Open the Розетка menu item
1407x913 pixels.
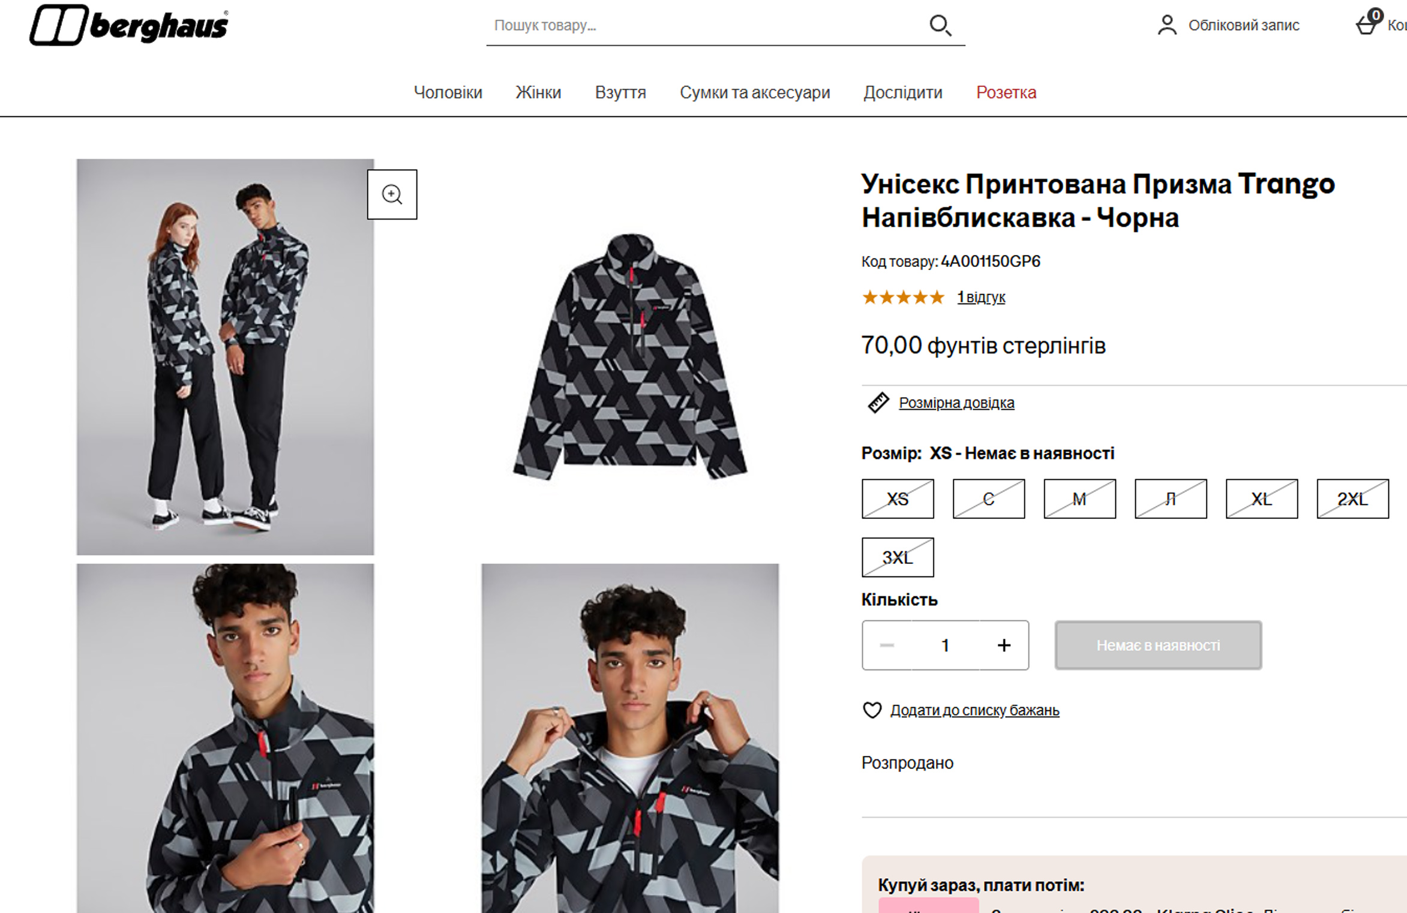(1006, 92)
